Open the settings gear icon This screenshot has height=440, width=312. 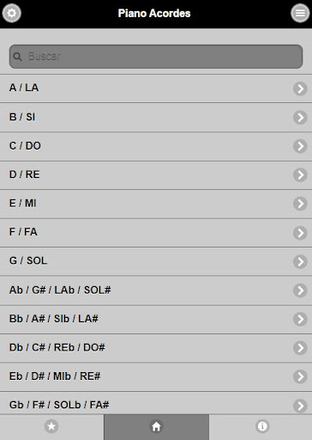(x=12, y=13)
